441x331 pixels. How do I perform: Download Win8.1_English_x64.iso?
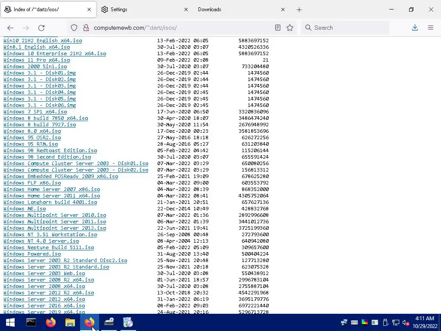[37, 47]
